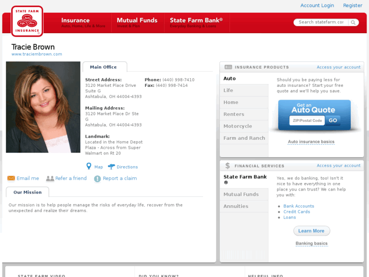This screenshot has width=369, height=277.
Task: Open the Bank Accounts link
Action: [298, 206]
